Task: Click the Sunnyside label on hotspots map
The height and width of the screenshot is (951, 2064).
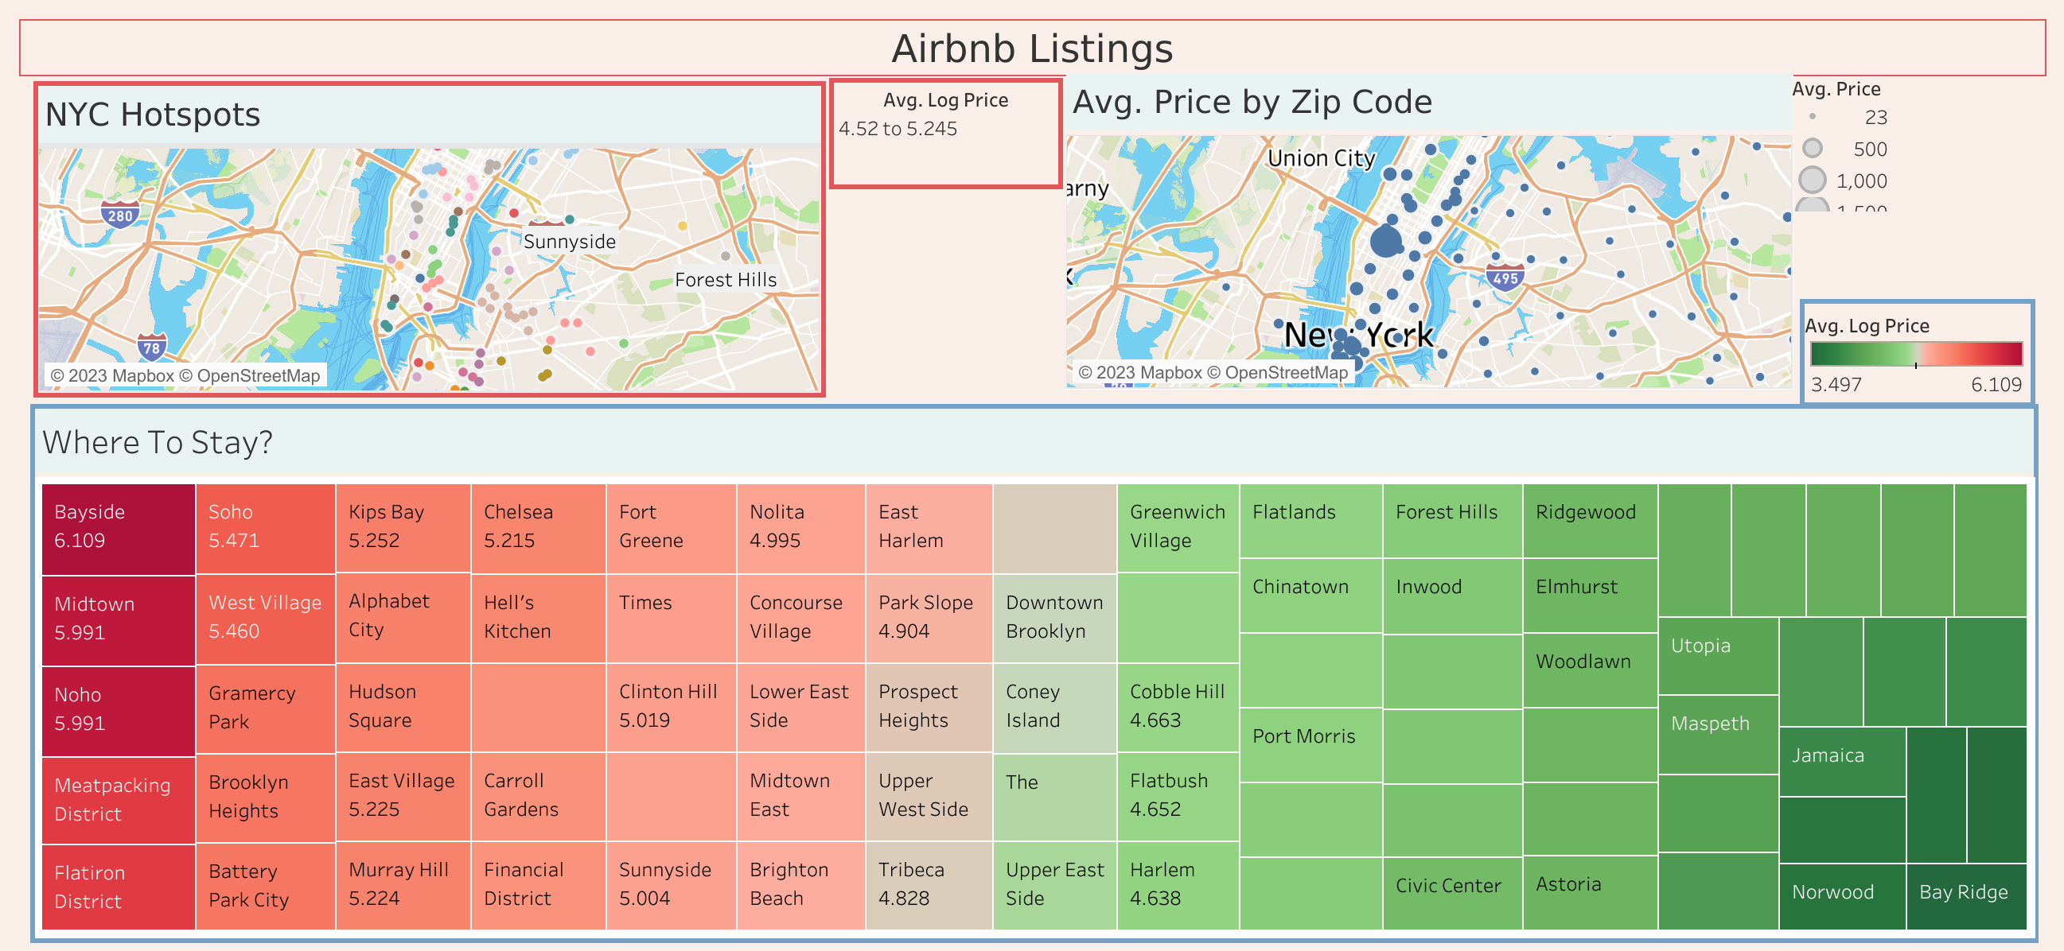Action: (x=569, y=242)
